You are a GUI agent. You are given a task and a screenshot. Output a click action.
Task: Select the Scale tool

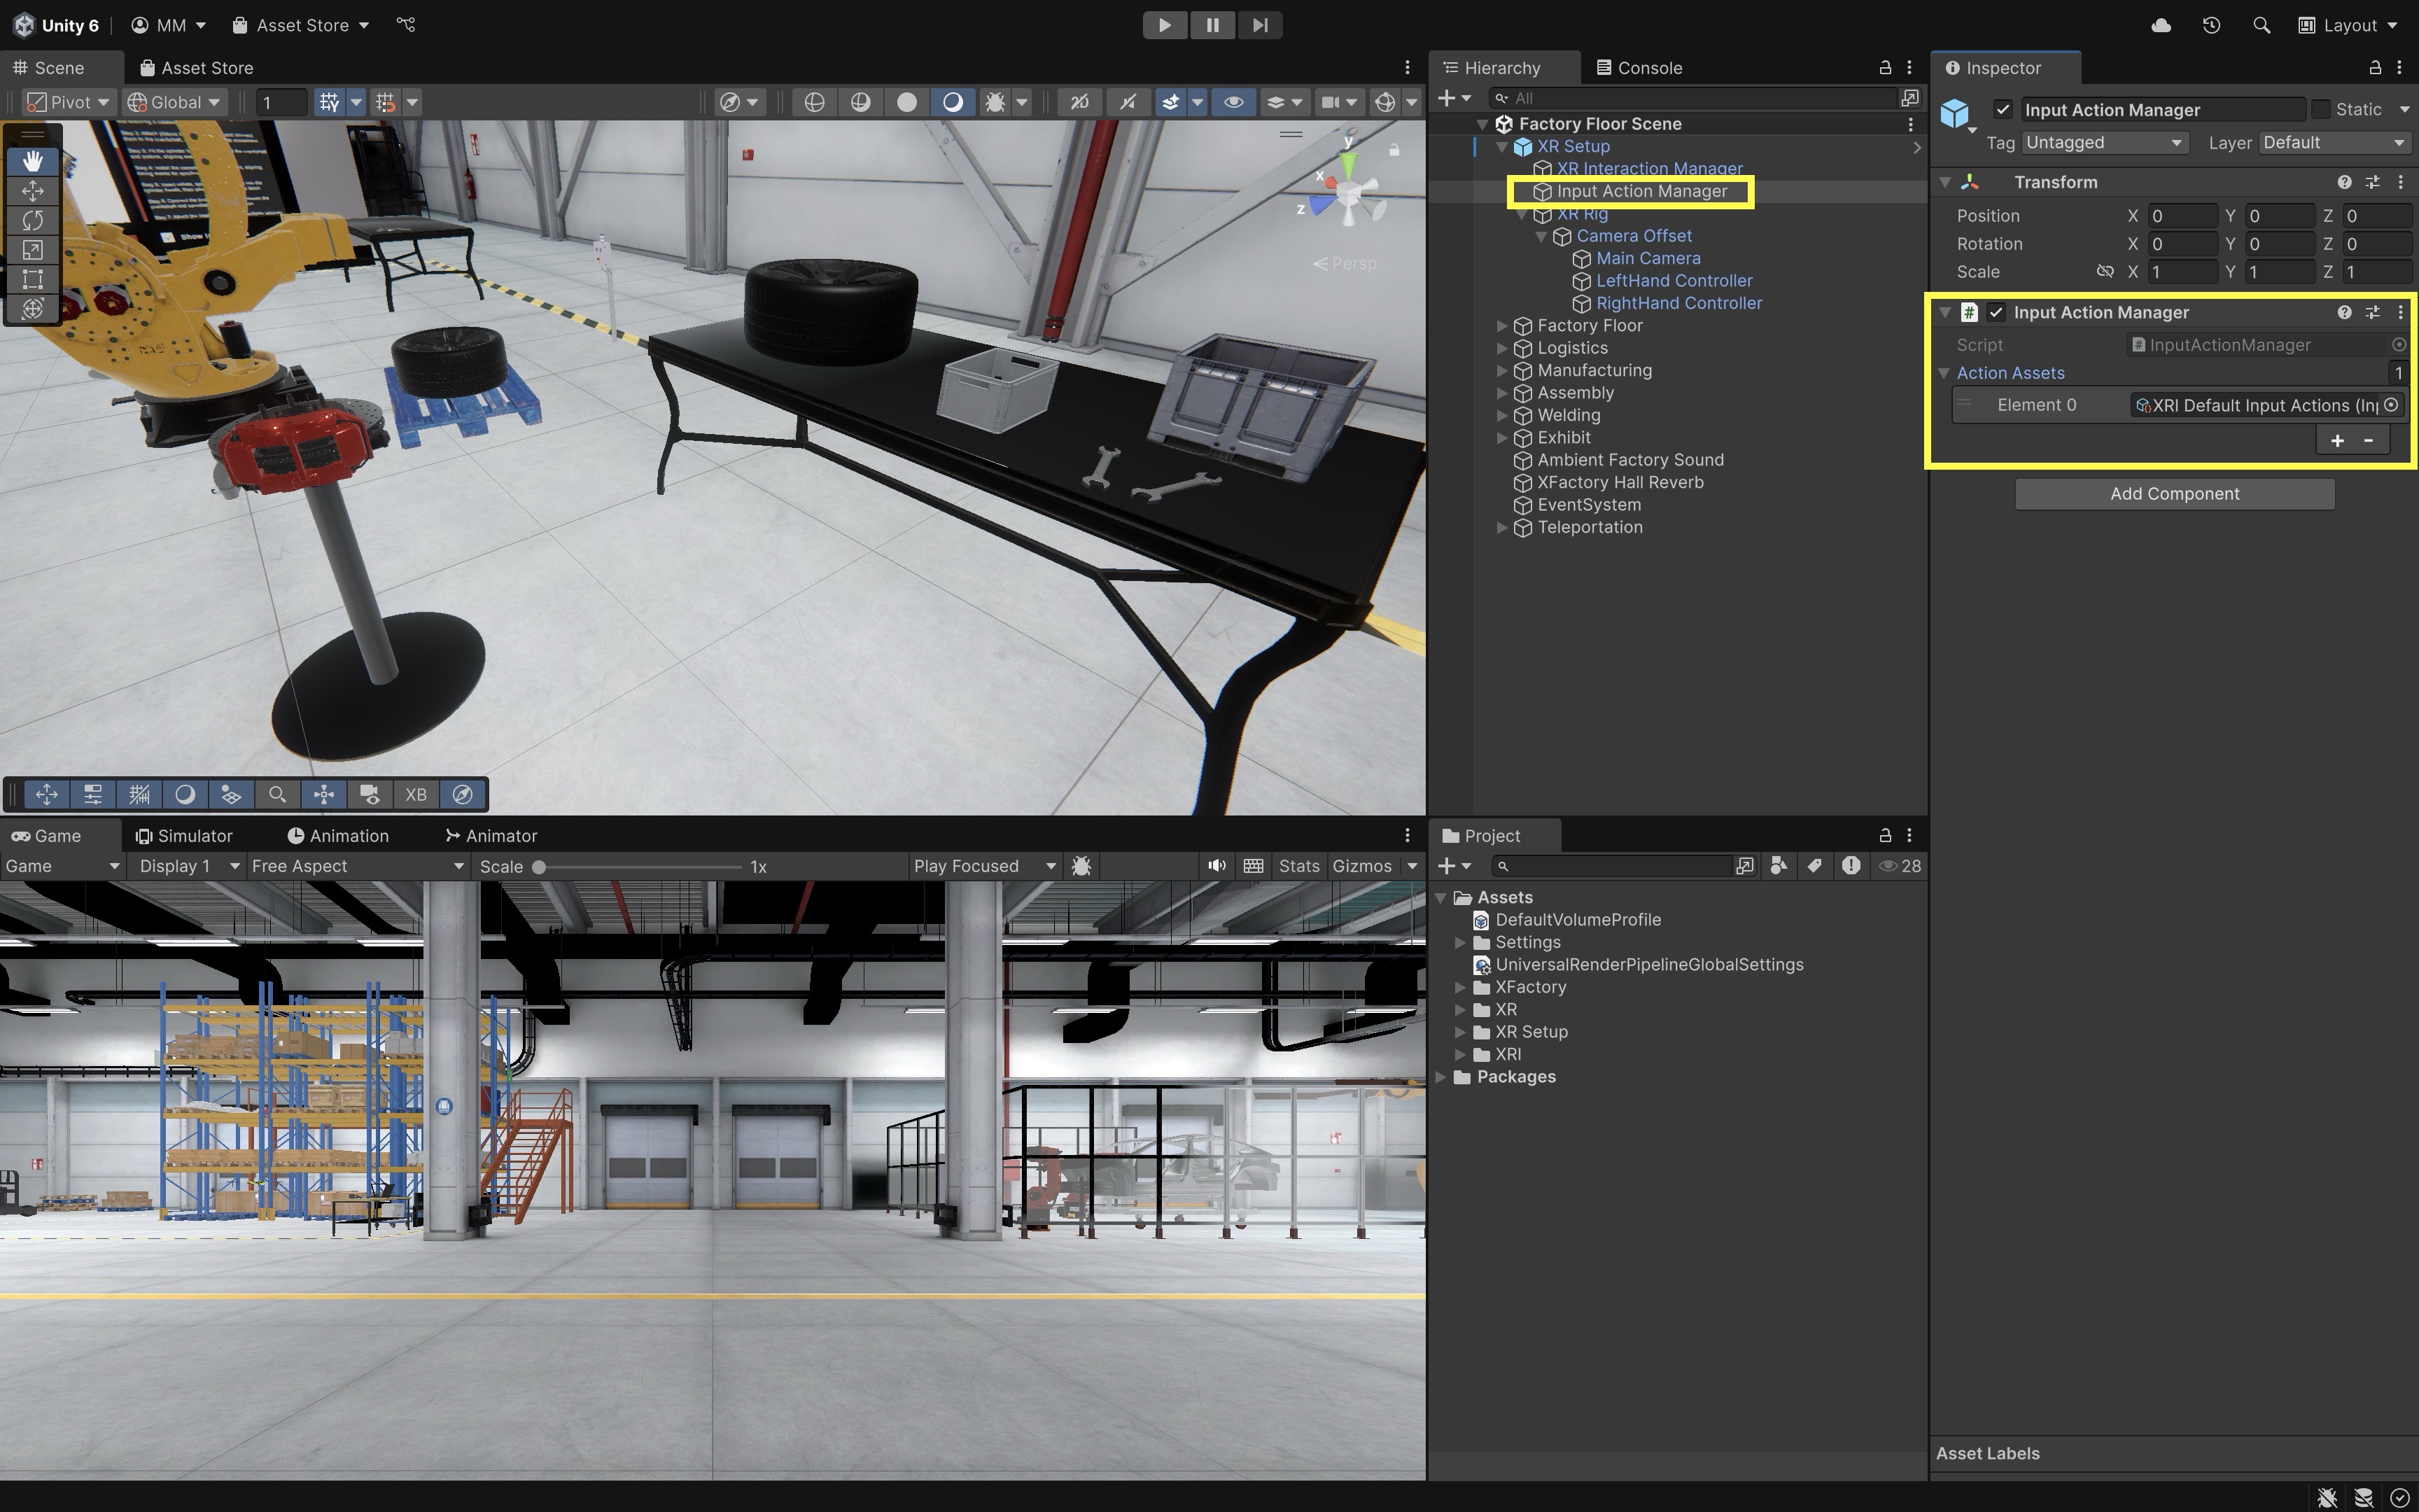pos(33,250)
